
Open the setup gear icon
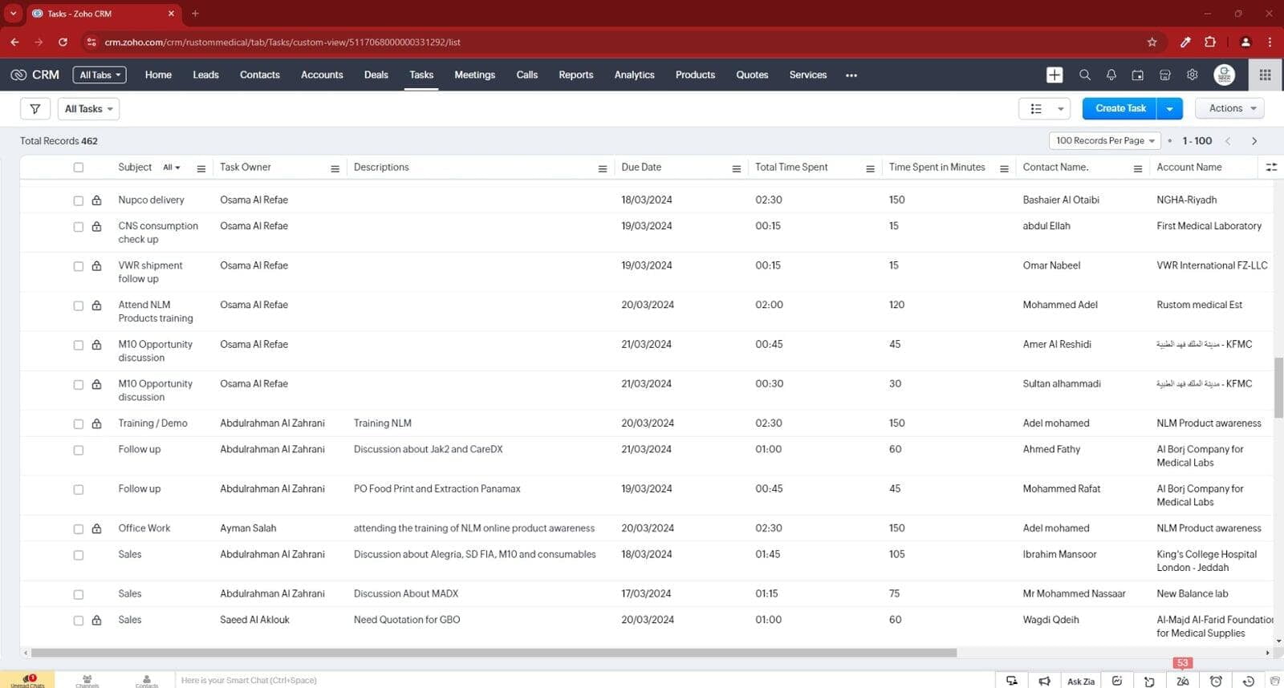[x=1193, y=75]
